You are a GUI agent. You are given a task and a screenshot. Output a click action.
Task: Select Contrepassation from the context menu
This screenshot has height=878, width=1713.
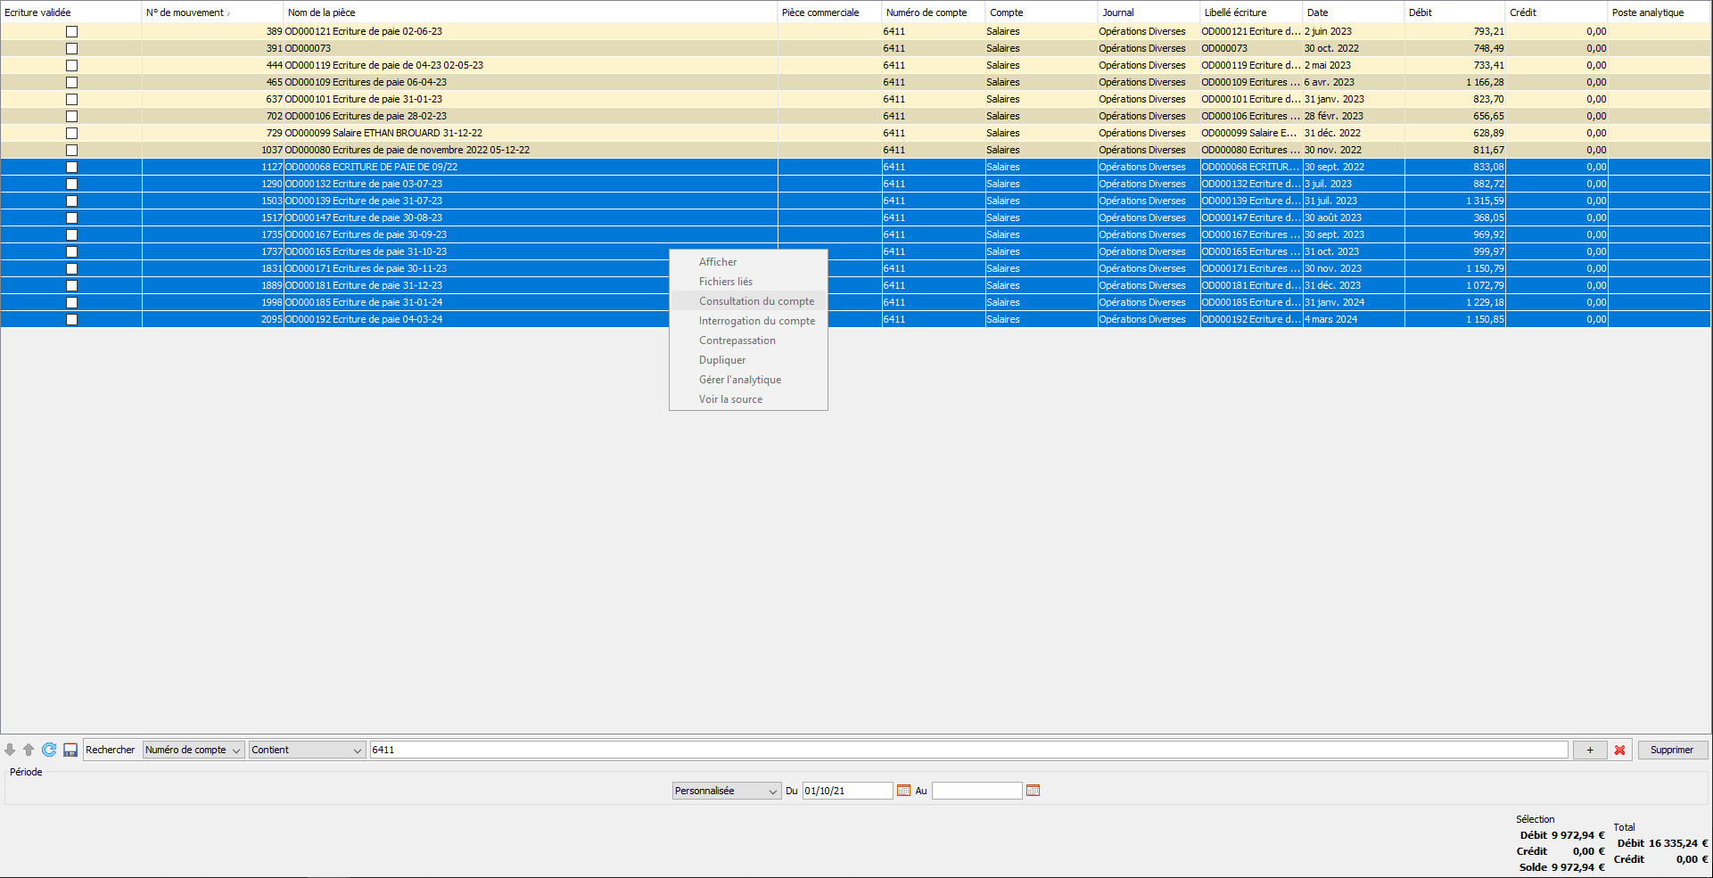tap(737, 341)
